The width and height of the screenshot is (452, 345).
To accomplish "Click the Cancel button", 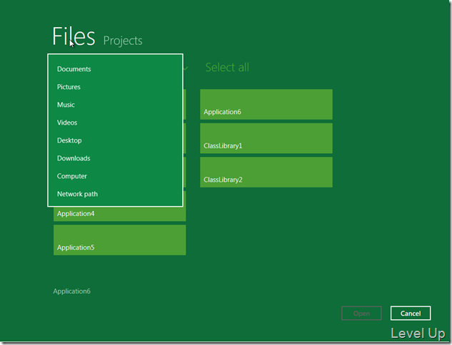I will 411,314.
